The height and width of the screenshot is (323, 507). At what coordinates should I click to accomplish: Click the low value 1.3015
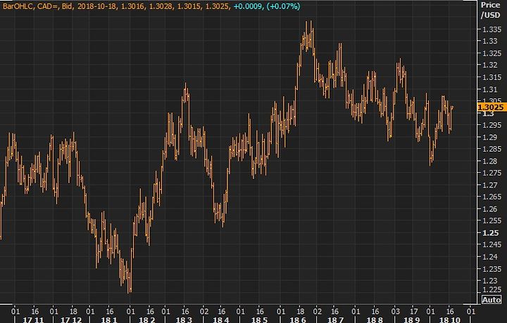click(x=188, y=6)
